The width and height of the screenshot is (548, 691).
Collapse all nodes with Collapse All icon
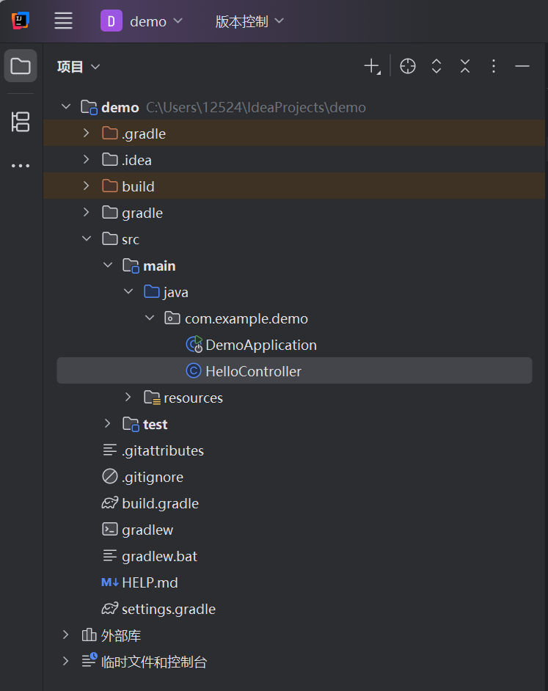(465, 66)
